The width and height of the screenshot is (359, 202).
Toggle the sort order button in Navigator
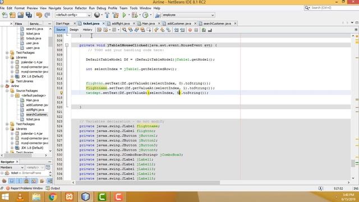tap(49, 181)
